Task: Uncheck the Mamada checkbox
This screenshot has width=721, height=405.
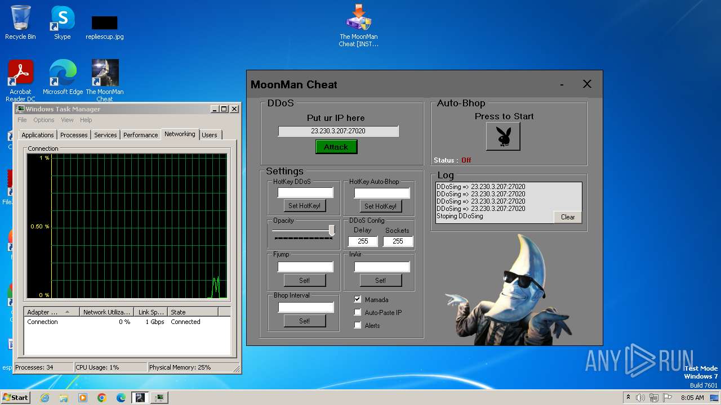Action: point(357,299)
